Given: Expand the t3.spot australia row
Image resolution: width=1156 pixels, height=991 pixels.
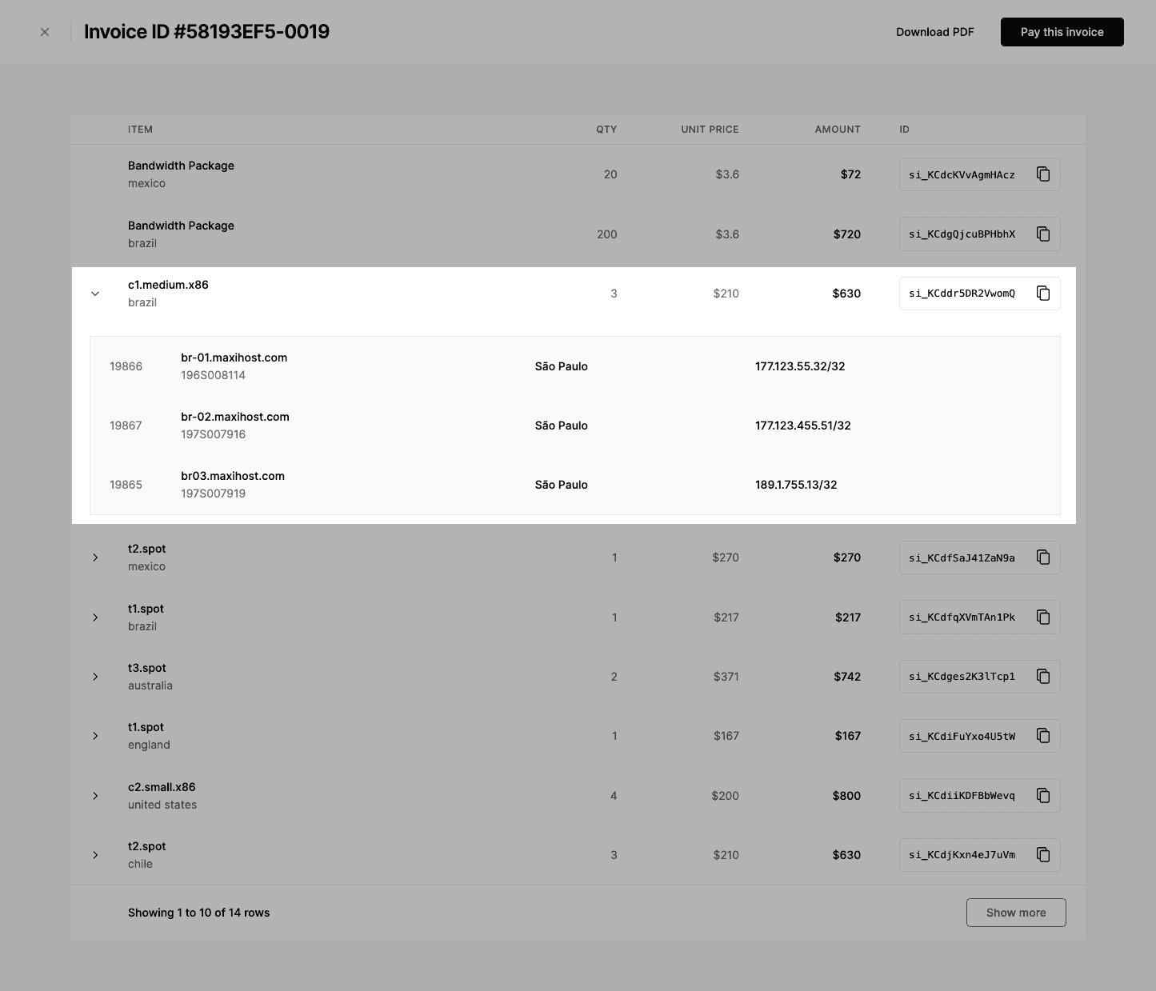Looking at the screenshot, I should click(x=95, y=676).
